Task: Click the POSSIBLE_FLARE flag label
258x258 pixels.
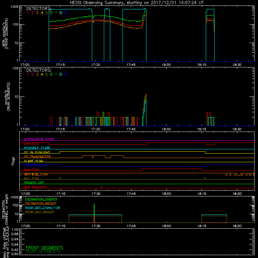Action: pyautogui.click(x=37, y=148)
